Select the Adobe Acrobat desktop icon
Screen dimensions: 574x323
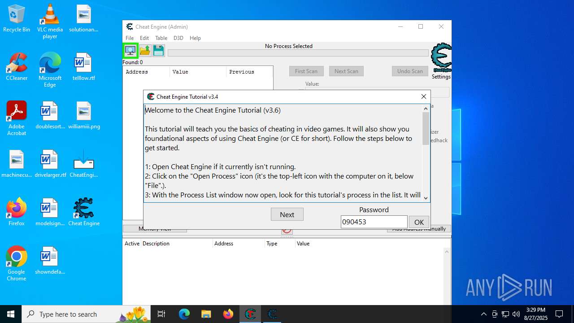point(17,118)
